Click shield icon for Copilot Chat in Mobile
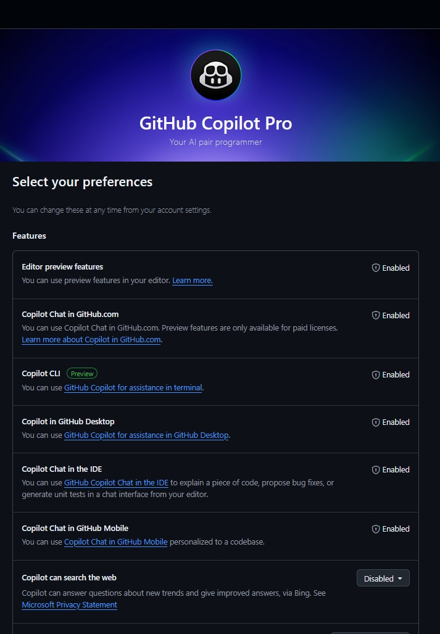 pyautogui.click(x=376, y=529)
